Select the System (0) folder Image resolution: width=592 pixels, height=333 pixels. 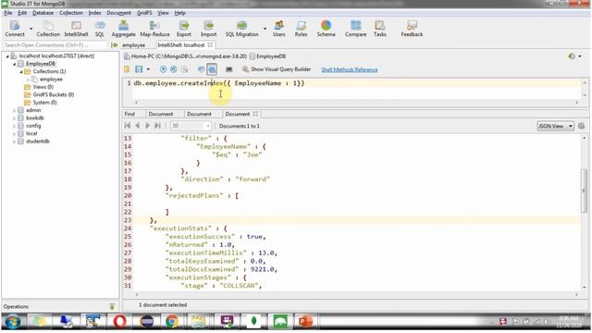44,103
